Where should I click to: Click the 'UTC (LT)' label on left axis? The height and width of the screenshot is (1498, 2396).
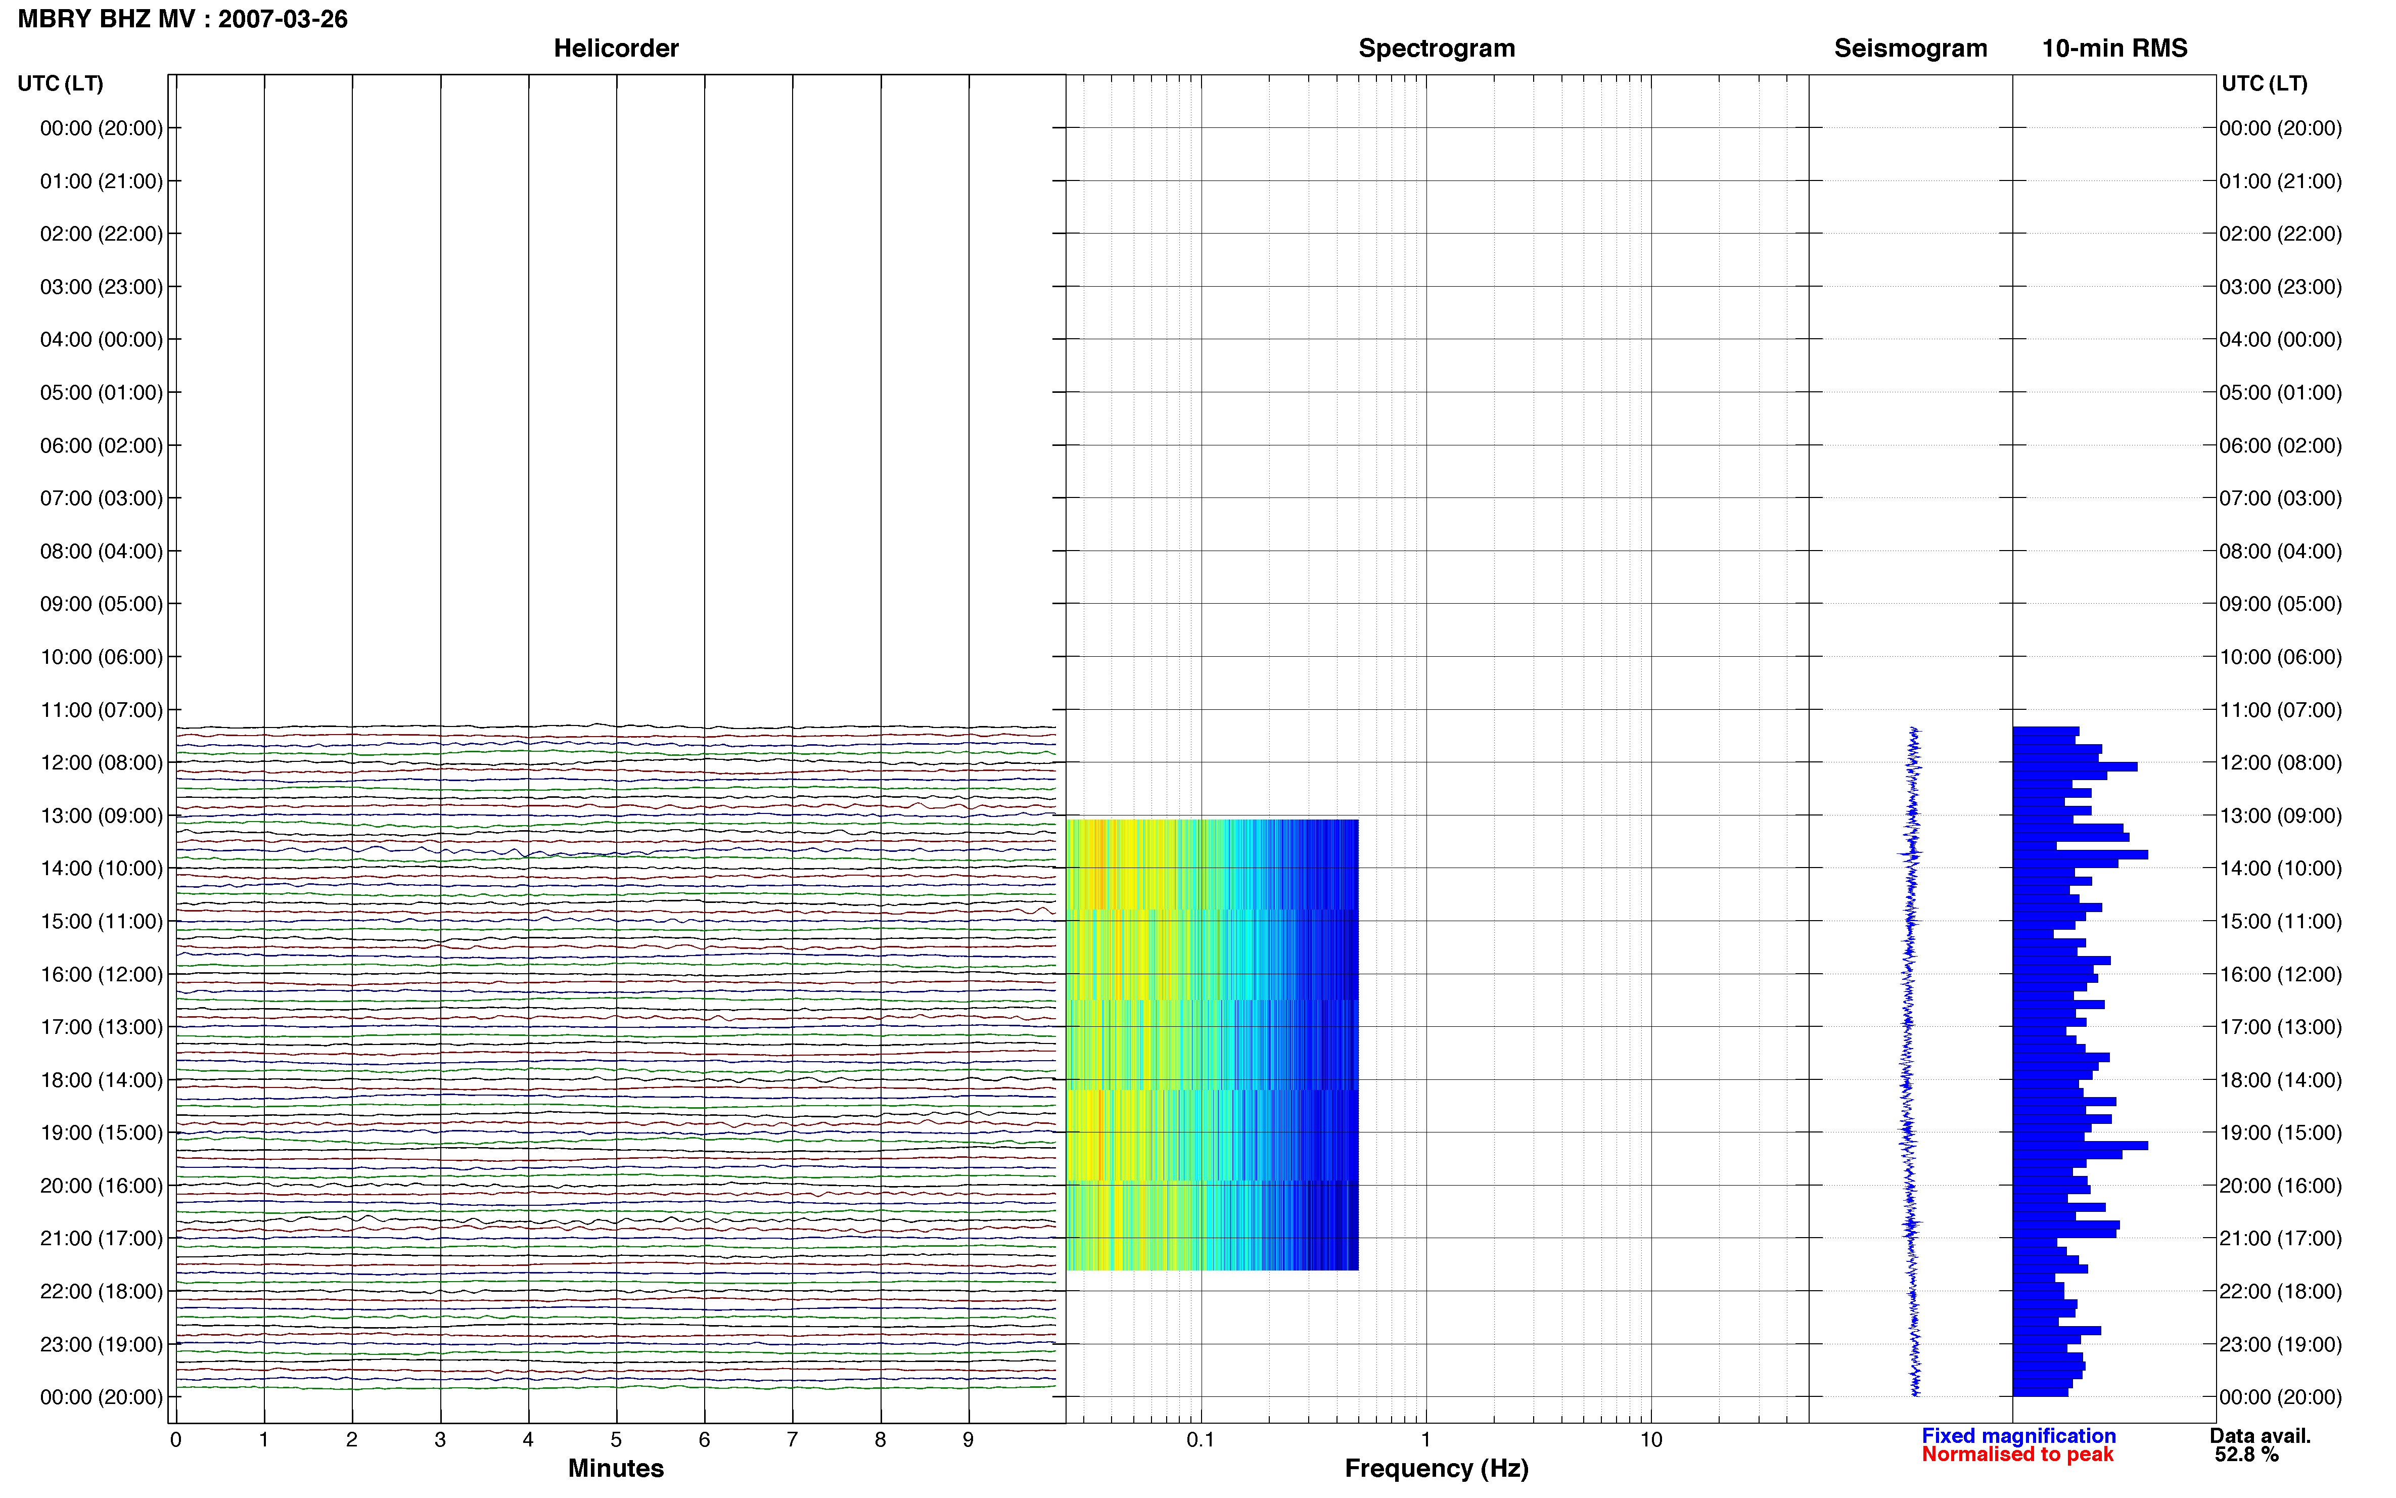point(61,83)
